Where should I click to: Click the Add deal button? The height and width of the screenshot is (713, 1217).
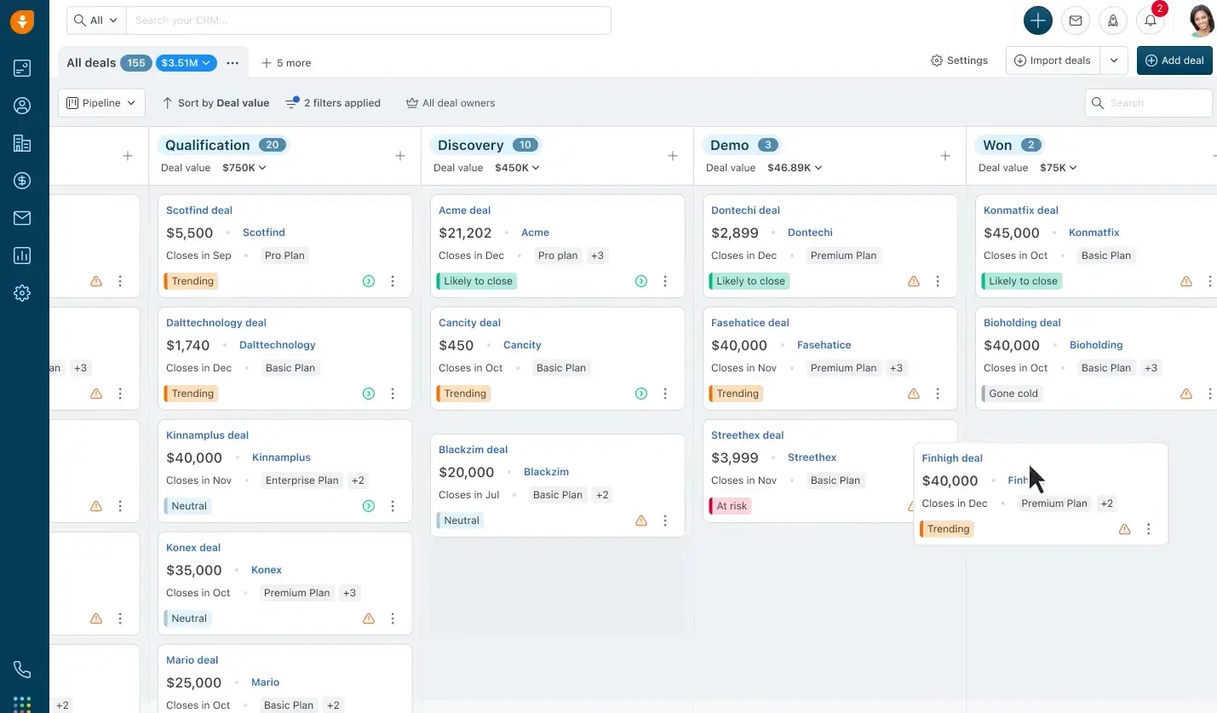tap(1174, 60)
